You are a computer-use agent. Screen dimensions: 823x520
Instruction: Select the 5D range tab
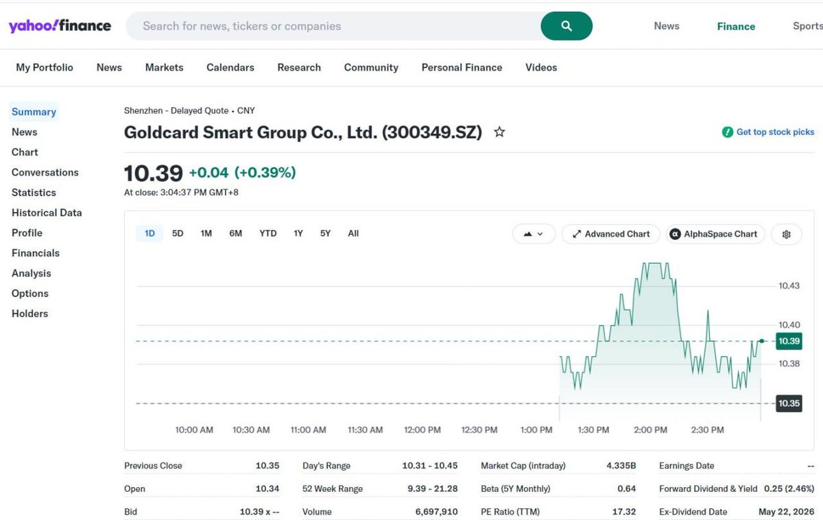click(178, 233)
